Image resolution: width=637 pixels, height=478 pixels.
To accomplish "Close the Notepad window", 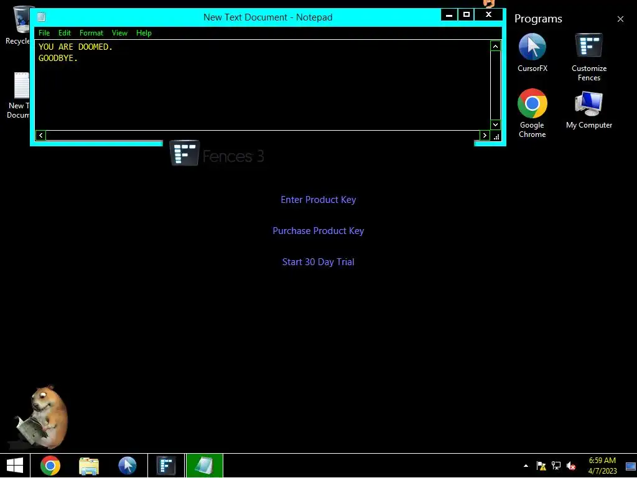I will [489, 15].
